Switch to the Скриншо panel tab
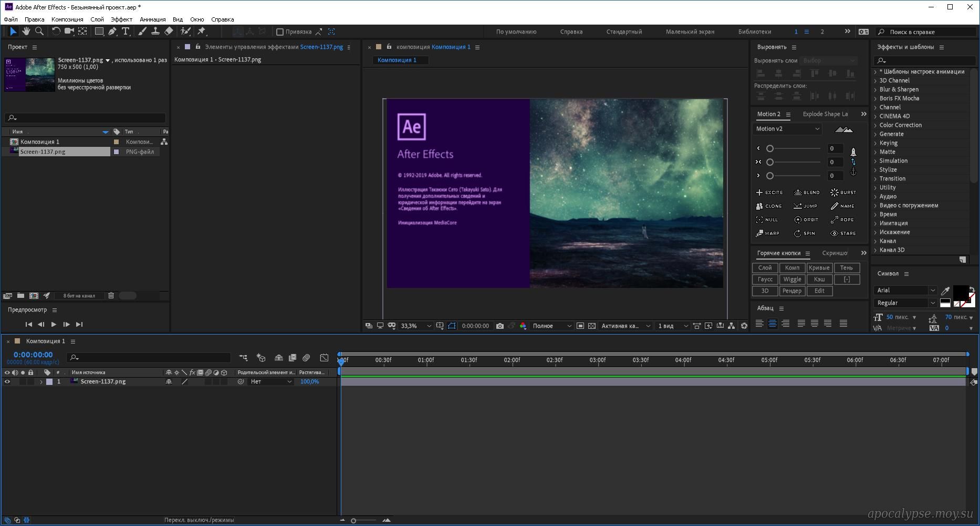 click(835, 253)
